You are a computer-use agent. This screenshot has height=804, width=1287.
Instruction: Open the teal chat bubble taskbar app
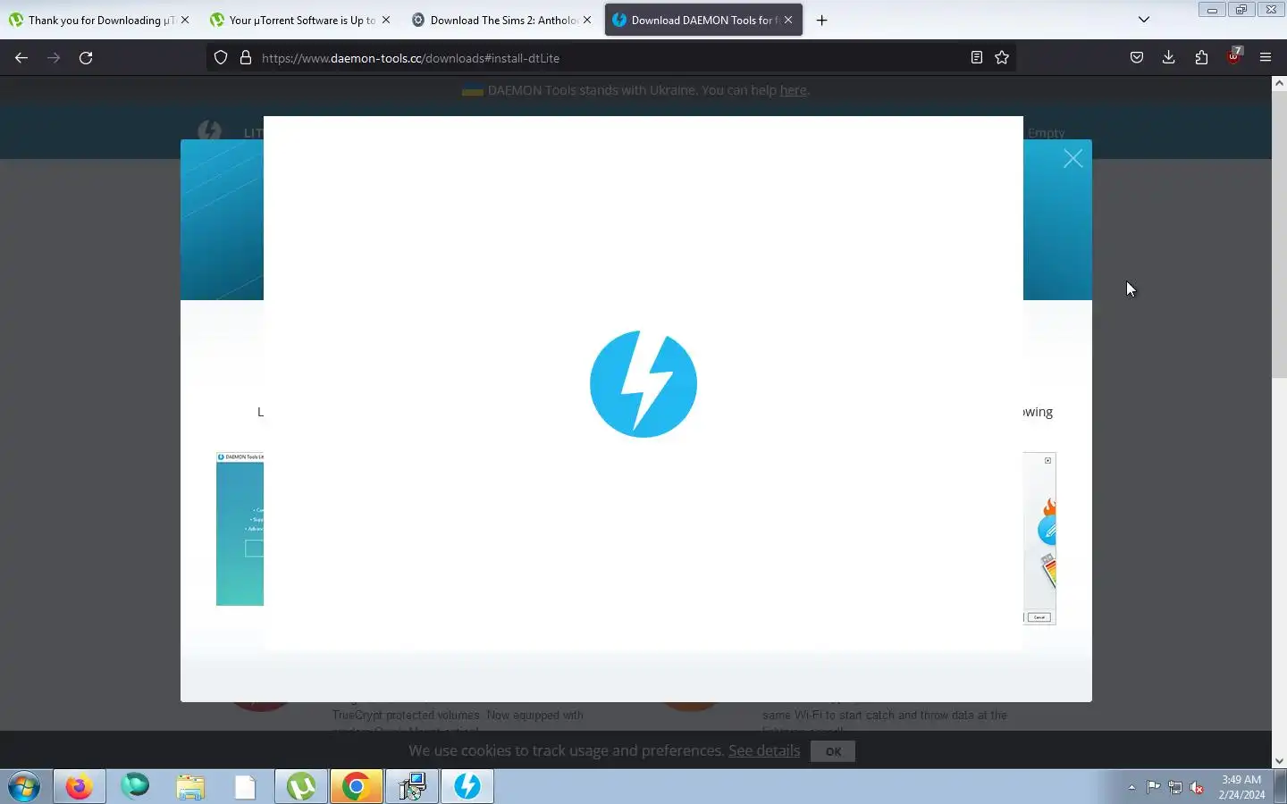click(x=135, y=787)
